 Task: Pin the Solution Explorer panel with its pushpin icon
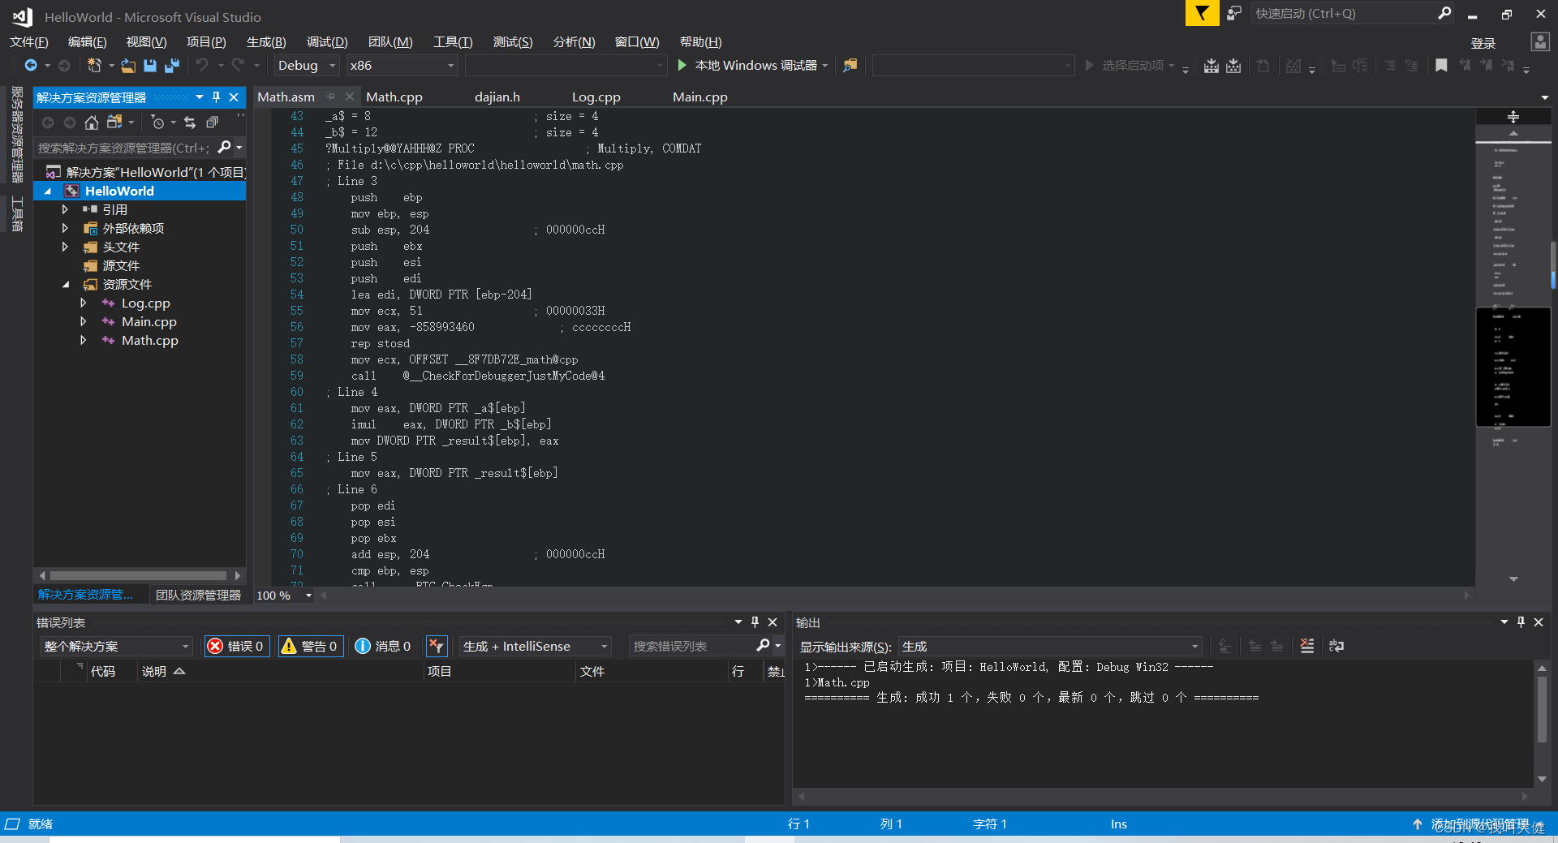[x=216, y=97]
